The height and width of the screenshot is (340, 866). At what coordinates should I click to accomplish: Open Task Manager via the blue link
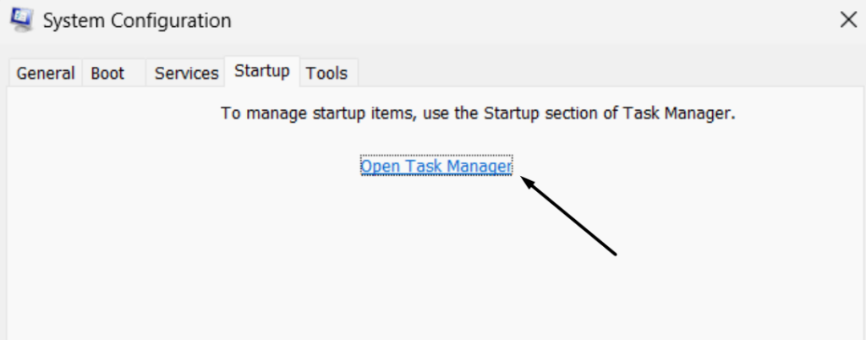tap(436, 167)
